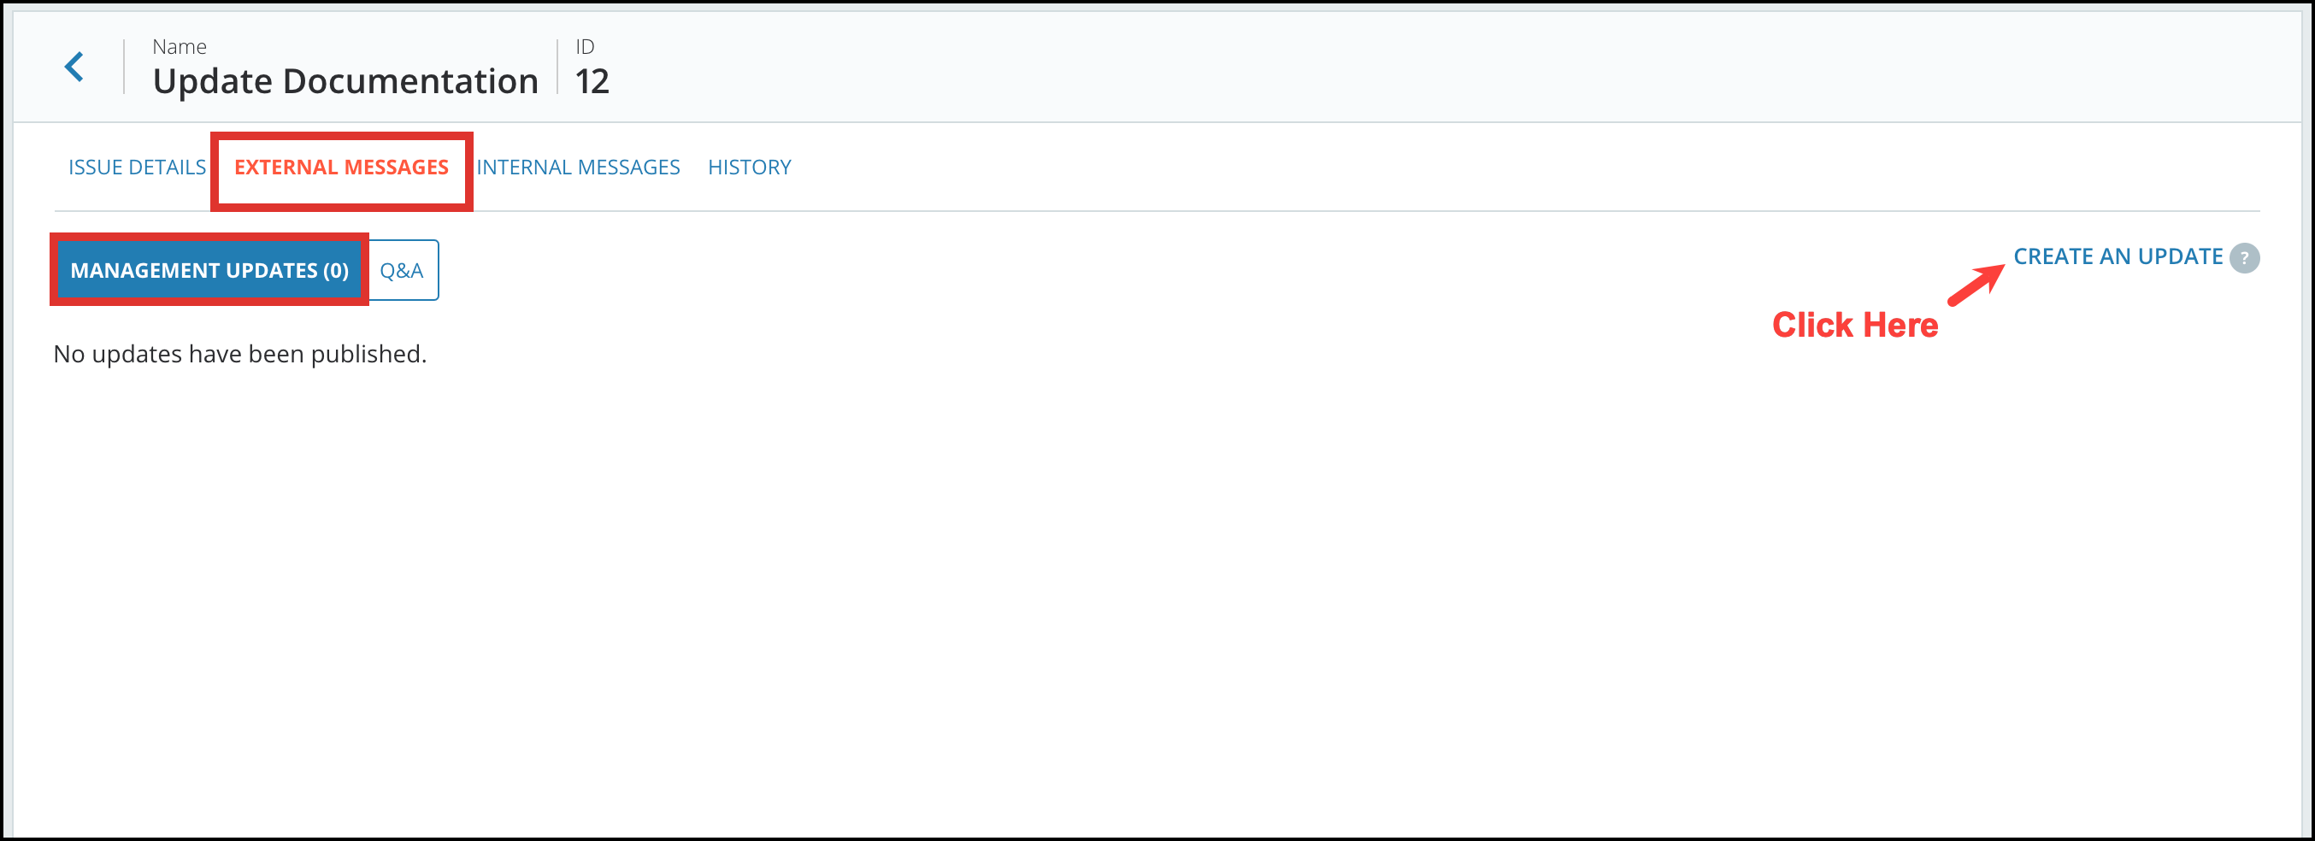Click the Update Documentation issue title

point(345,82)
